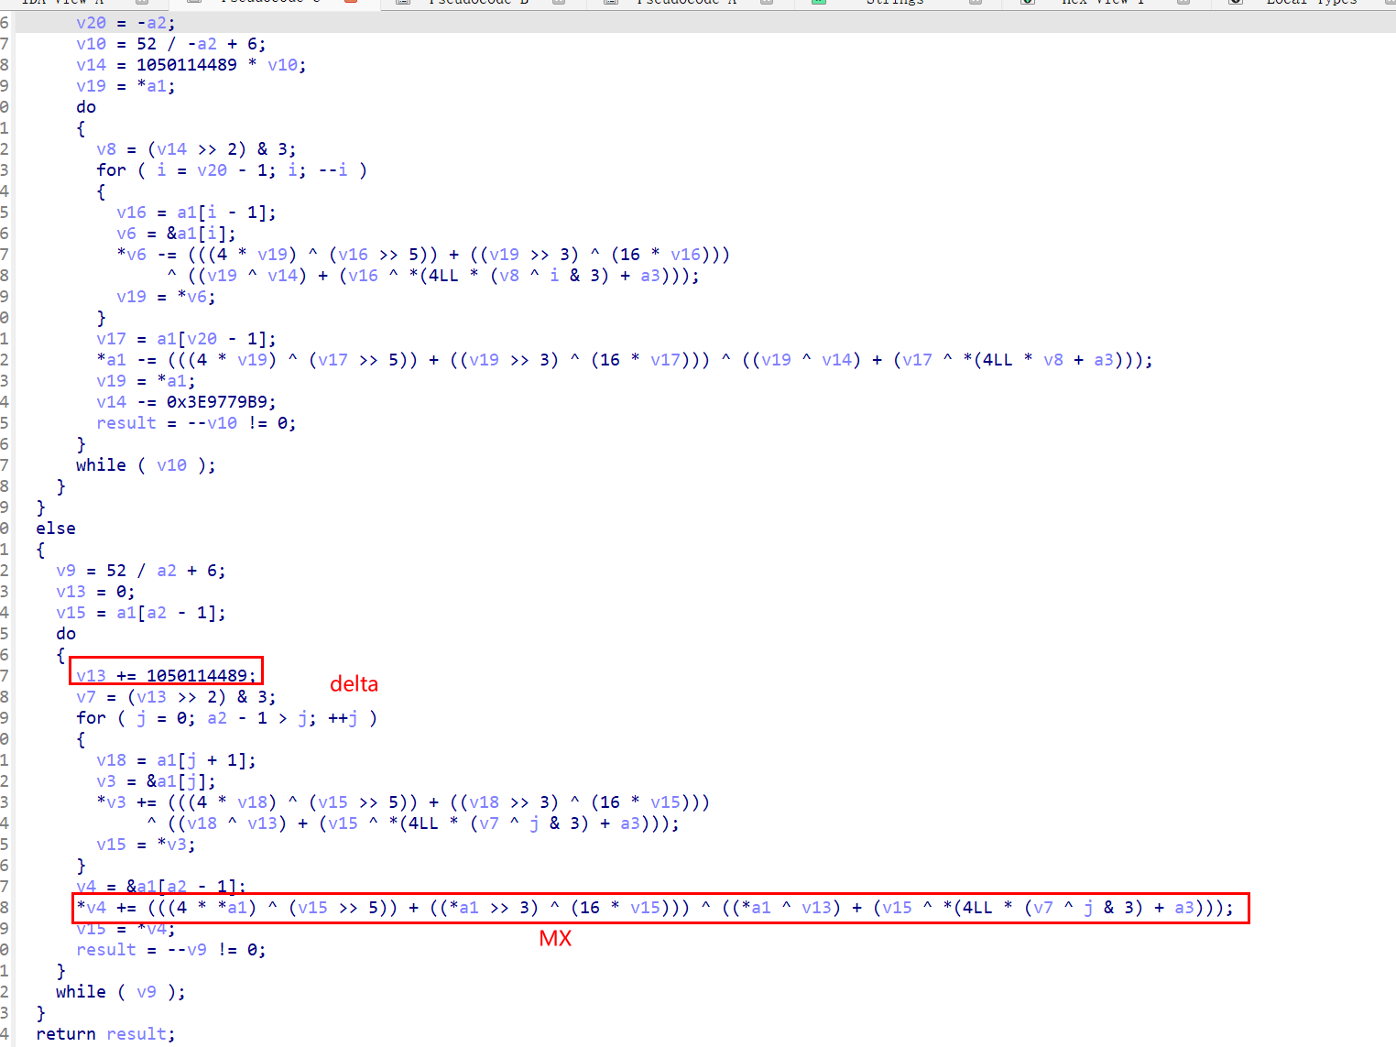Click the 'while ( v9 );' line
Viewport: 1396px width, 1047px height.
(121, 992)
